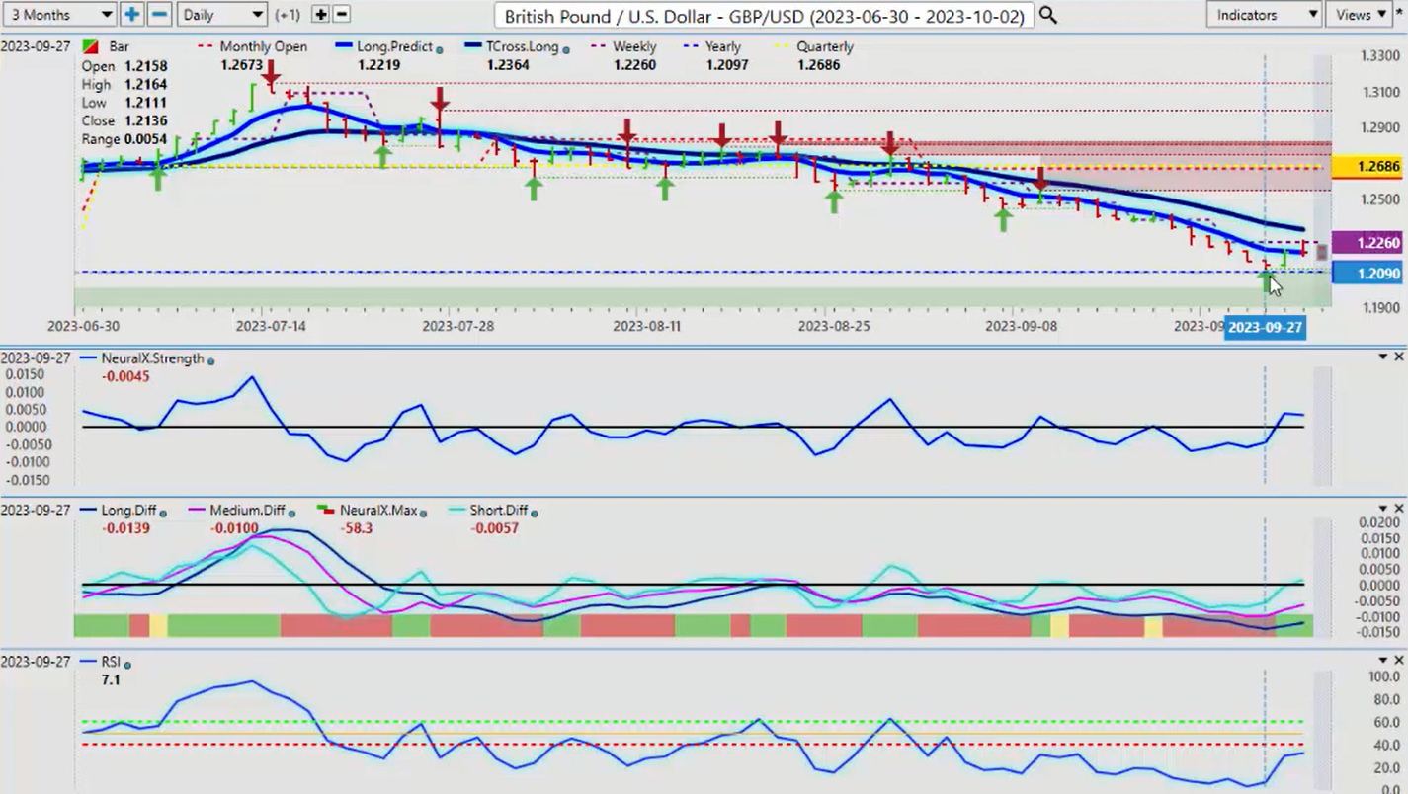The height and width of the screenshot is (794, 1408).
Task: Open the RSI panel menu arrow
Action: click(x=1383, y=660)
